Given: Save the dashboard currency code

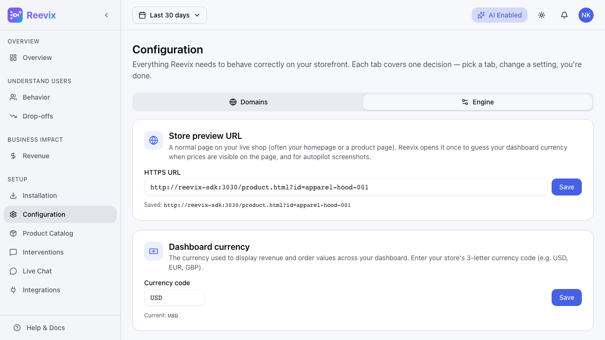Looking at the screenshot, I should [x=567, y=297].
